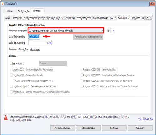Check Registro K200 Estoque Escriturado
Image resolution: width=156 pixels, height=135 pixels.
pos(11,75)
